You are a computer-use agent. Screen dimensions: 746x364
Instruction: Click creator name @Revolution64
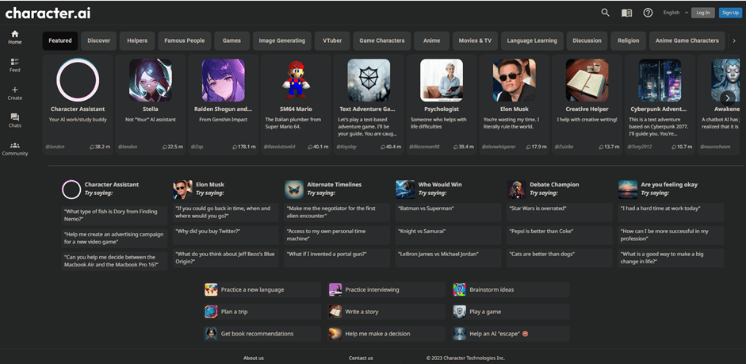click(x=280, y=147)
